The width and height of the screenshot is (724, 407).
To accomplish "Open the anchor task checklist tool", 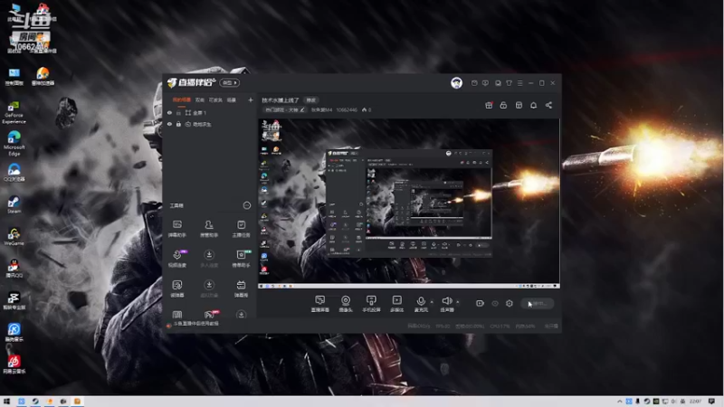I will coord(241,229).
